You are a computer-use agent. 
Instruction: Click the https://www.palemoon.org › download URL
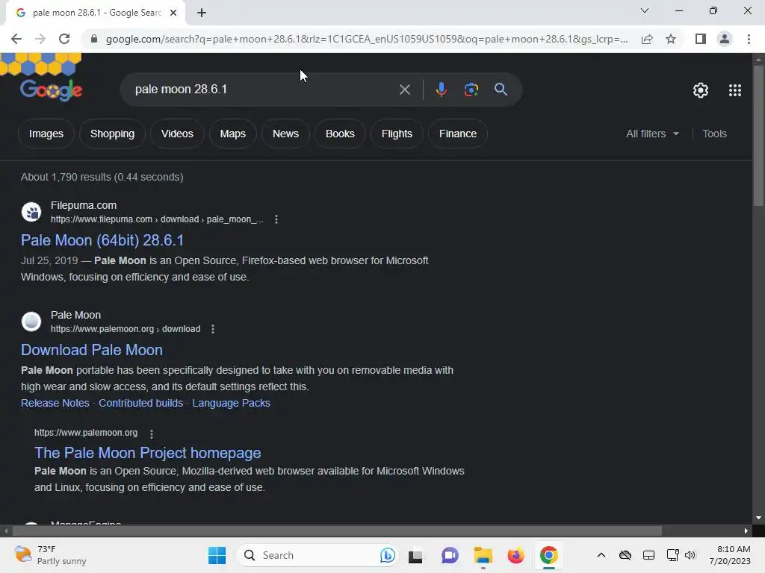click(126, 329)
